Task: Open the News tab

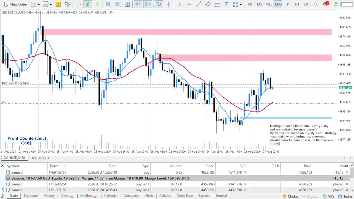Action: pos(66,196)
